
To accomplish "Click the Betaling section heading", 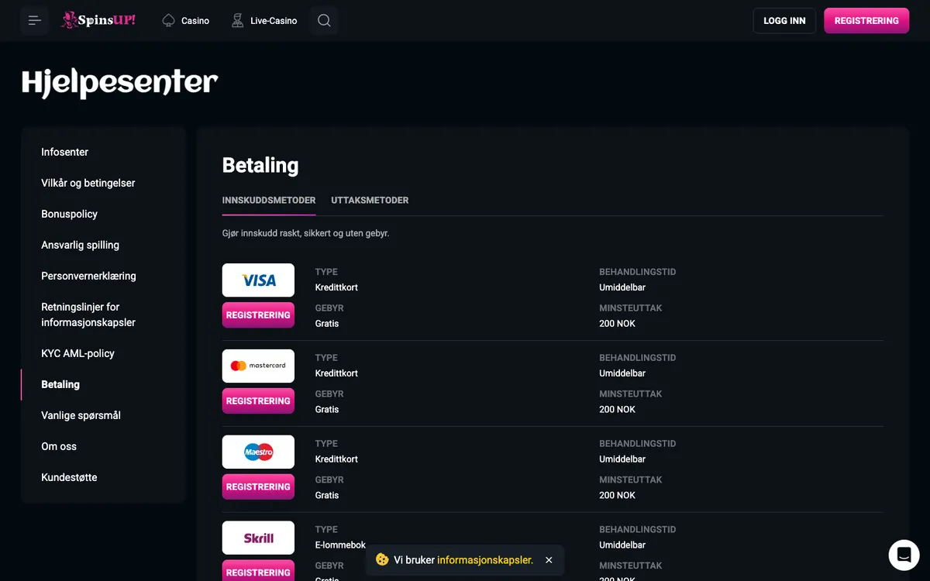I will pyautogui.click(x=260, y=165).
